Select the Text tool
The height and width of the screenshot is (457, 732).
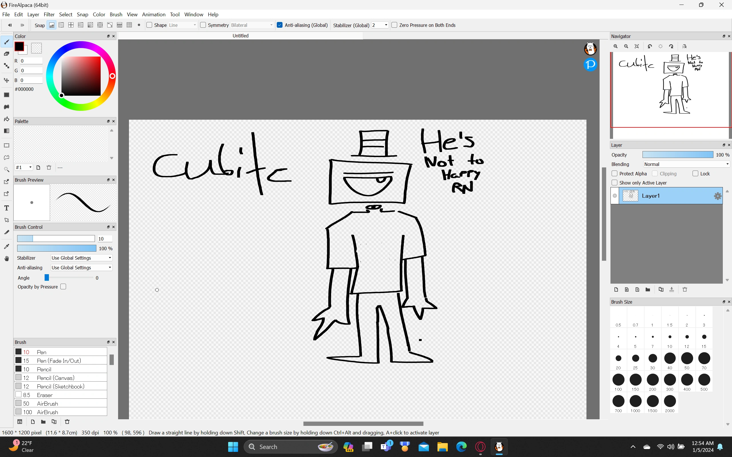7,208
